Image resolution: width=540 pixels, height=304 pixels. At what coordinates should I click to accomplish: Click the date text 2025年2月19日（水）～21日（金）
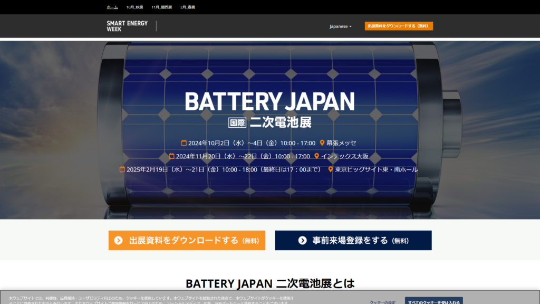pyautogui.click(x=173, y=169)
